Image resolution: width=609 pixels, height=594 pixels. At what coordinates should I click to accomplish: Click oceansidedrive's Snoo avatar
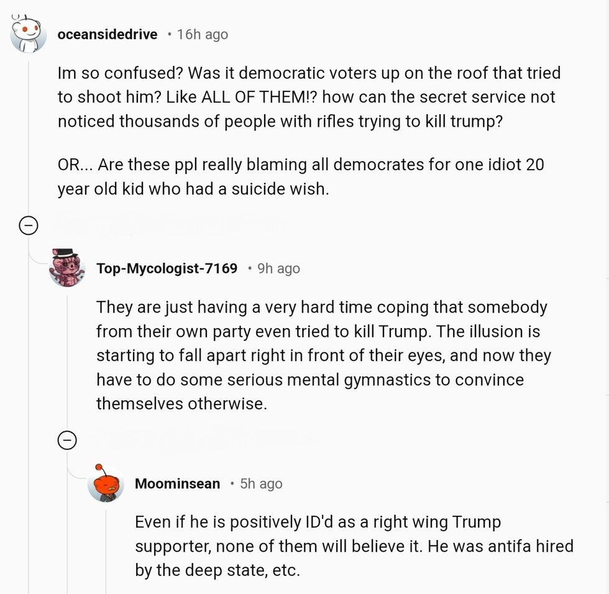point(29,33)
